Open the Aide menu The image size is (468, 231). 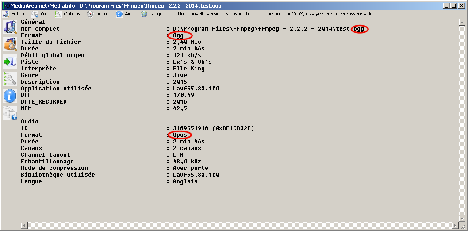coord(125,14)
